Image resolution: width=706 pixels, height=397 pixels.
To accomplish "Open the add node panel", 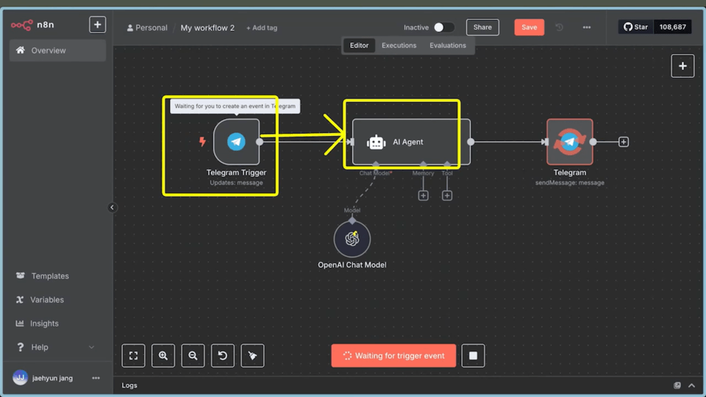I will point(682,66).
